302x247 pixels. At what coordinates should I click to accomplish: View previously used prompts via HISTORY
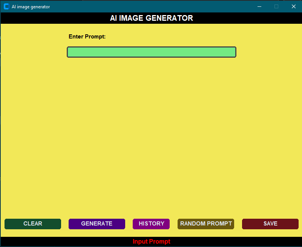151,224
